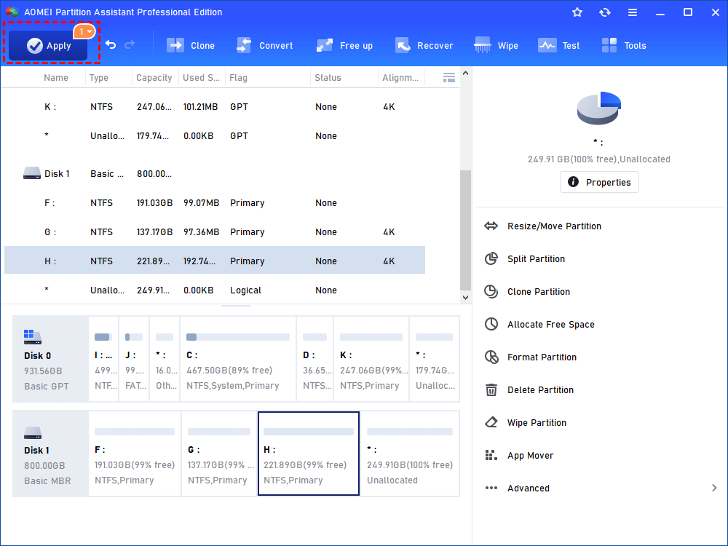Select the 16.0 Other partition block
This screenshot has height=546, width=728.
(x=165, y=359)
